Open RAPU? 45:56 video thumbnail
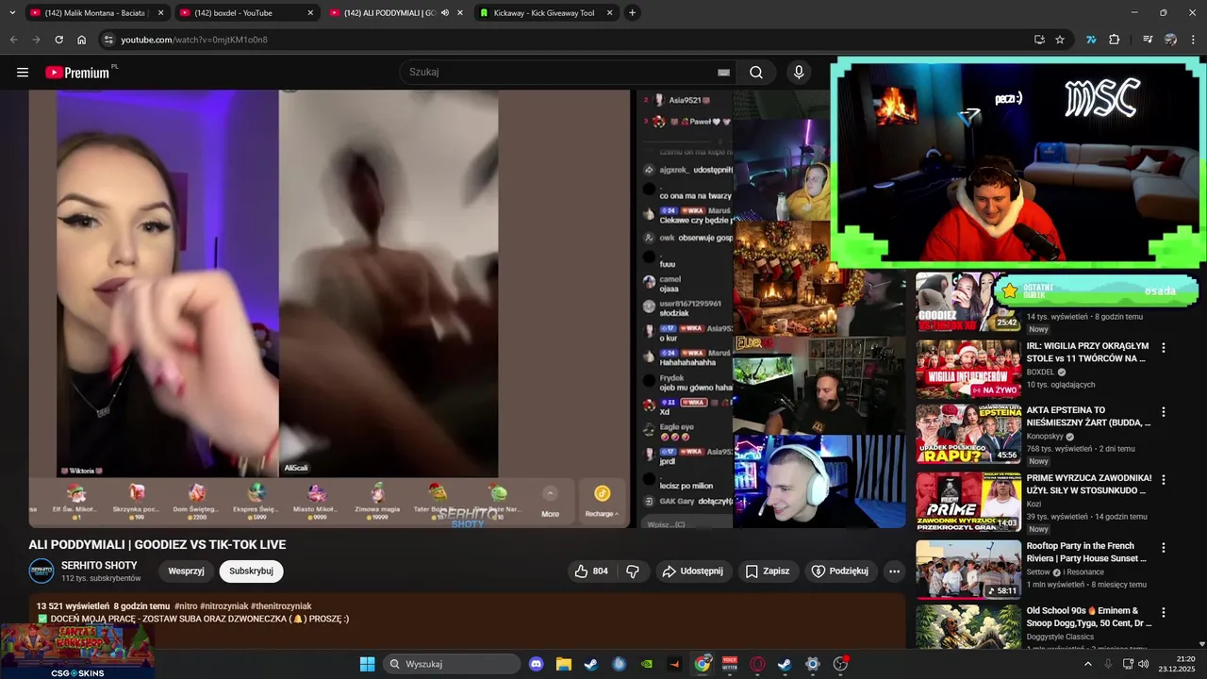The image size is (1207, 679). [968, 434]
